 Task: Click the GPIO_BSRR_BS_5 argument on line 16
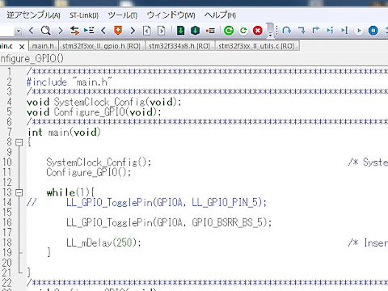pyautogui.click(x=227, y=223)
